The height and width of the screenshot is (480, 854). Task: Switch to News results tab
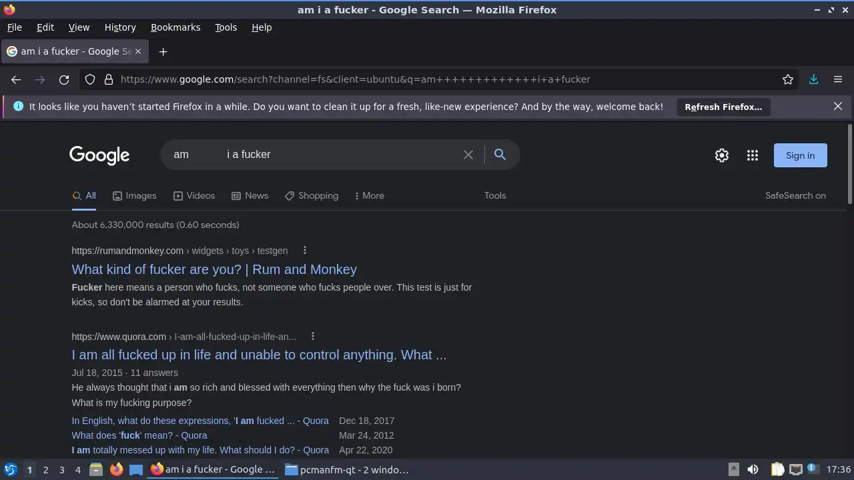[250, 195]
